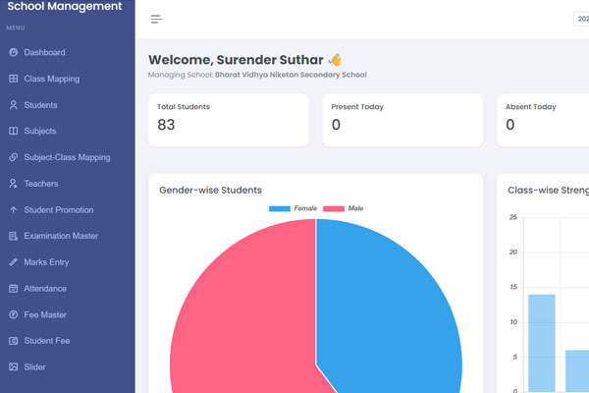The height and width of the screenshot is (393, 589).
Task: Click the Subjects book icon
Action: [x=14, y=131]
